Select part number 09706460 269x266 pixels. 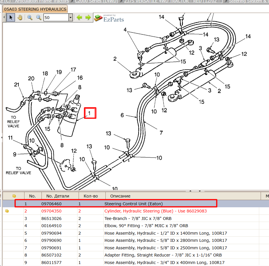51,204
